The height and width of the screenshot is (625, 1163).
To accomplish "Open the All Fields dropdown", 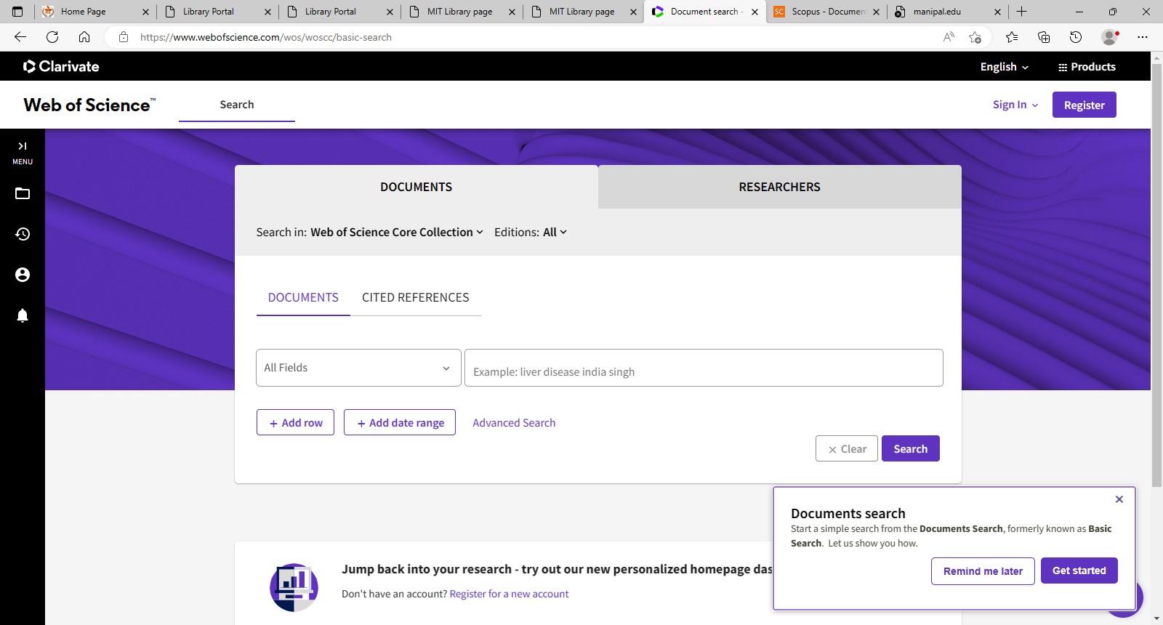I will point(358,368).
